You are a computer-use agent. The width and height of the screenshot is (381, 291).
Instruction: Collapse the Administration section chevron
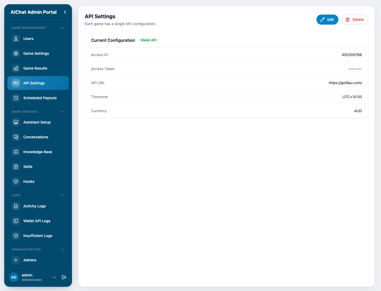click(62, 249)
